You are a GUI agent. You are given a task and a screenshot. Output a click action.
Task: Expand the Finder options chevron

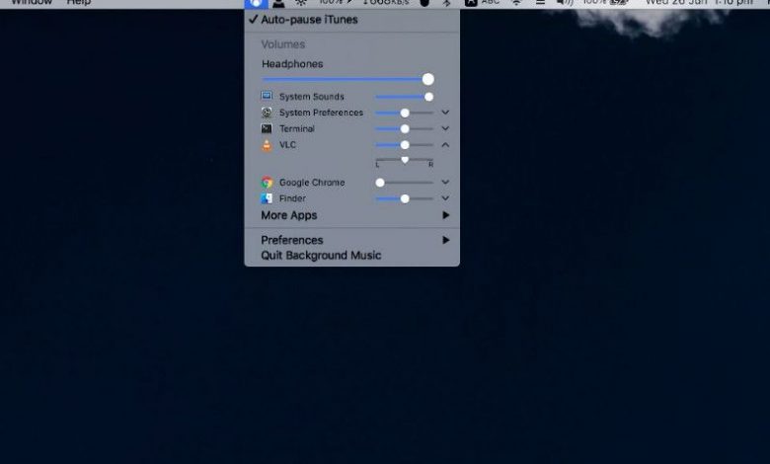(x=445, y=198)
